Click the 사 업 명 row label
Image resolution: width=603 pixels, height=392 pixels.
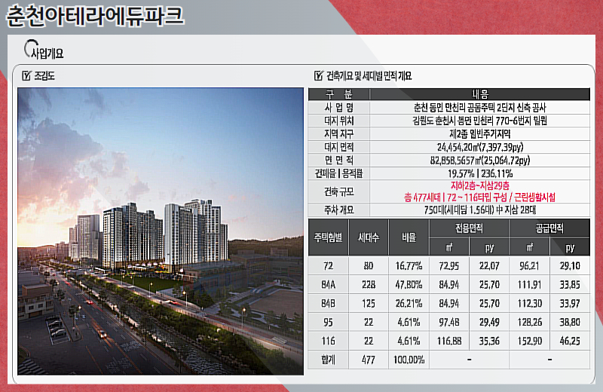[x=338, y=107]
